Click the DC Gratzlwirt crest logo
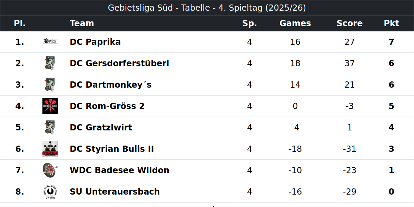 click(50, 127)
